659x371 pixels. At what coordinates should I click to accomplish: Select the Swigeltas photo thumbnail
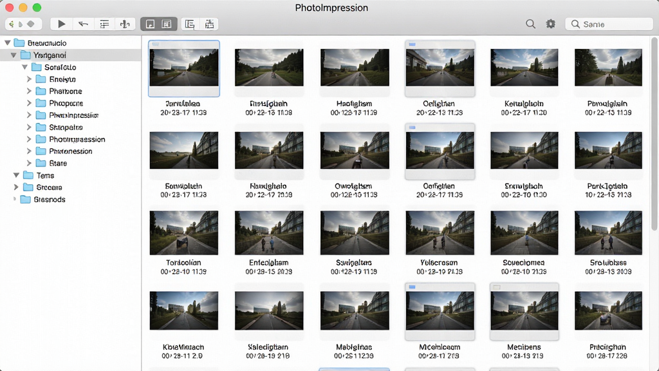(x=355, y=233)
